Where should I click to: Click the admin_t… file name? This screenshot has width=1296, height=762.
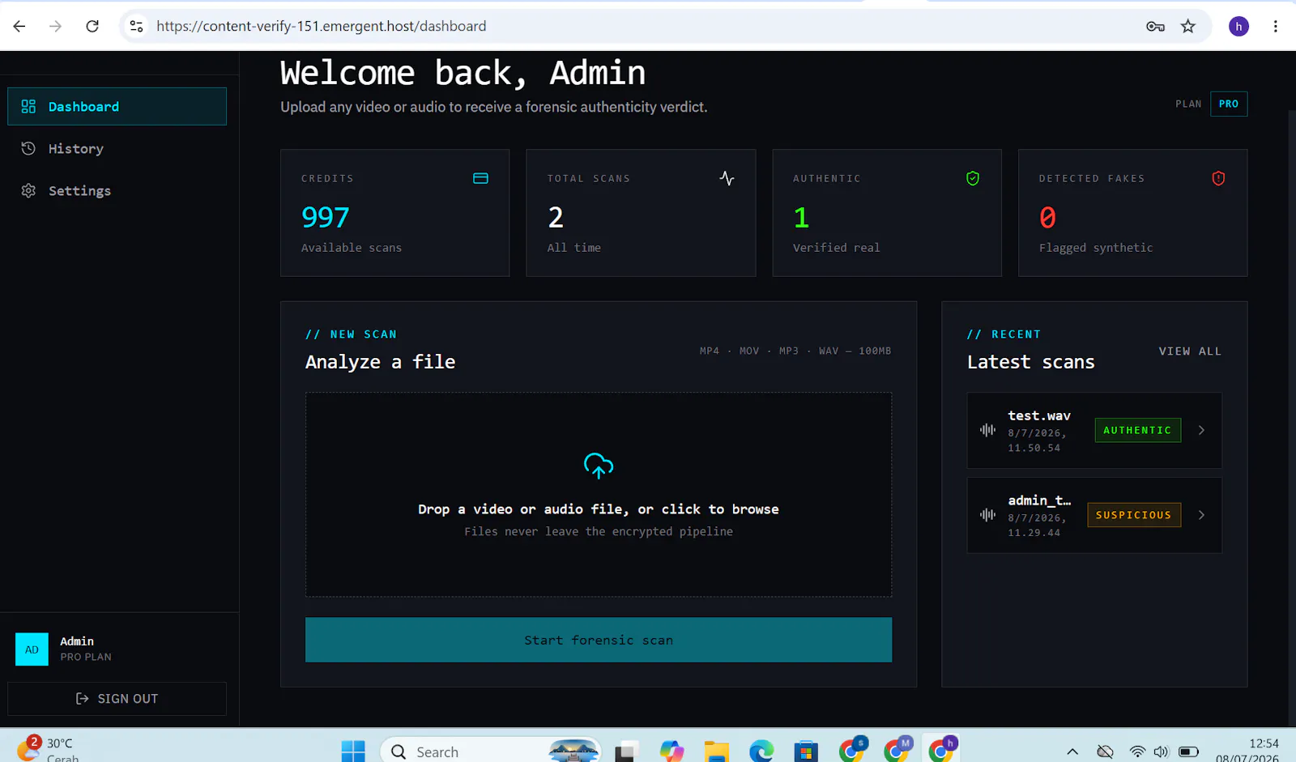1039,500
